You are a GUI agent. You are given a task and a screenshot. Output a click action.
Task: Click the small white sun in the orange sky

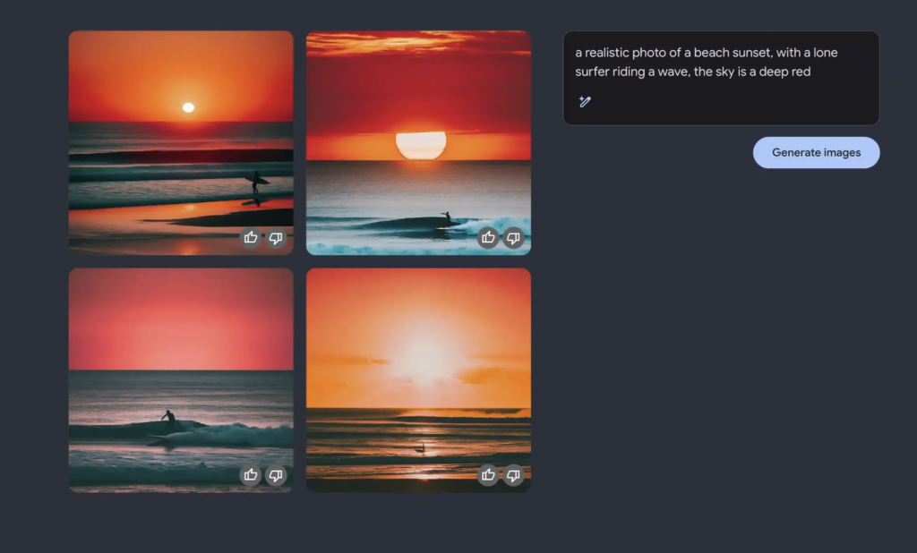188,107
